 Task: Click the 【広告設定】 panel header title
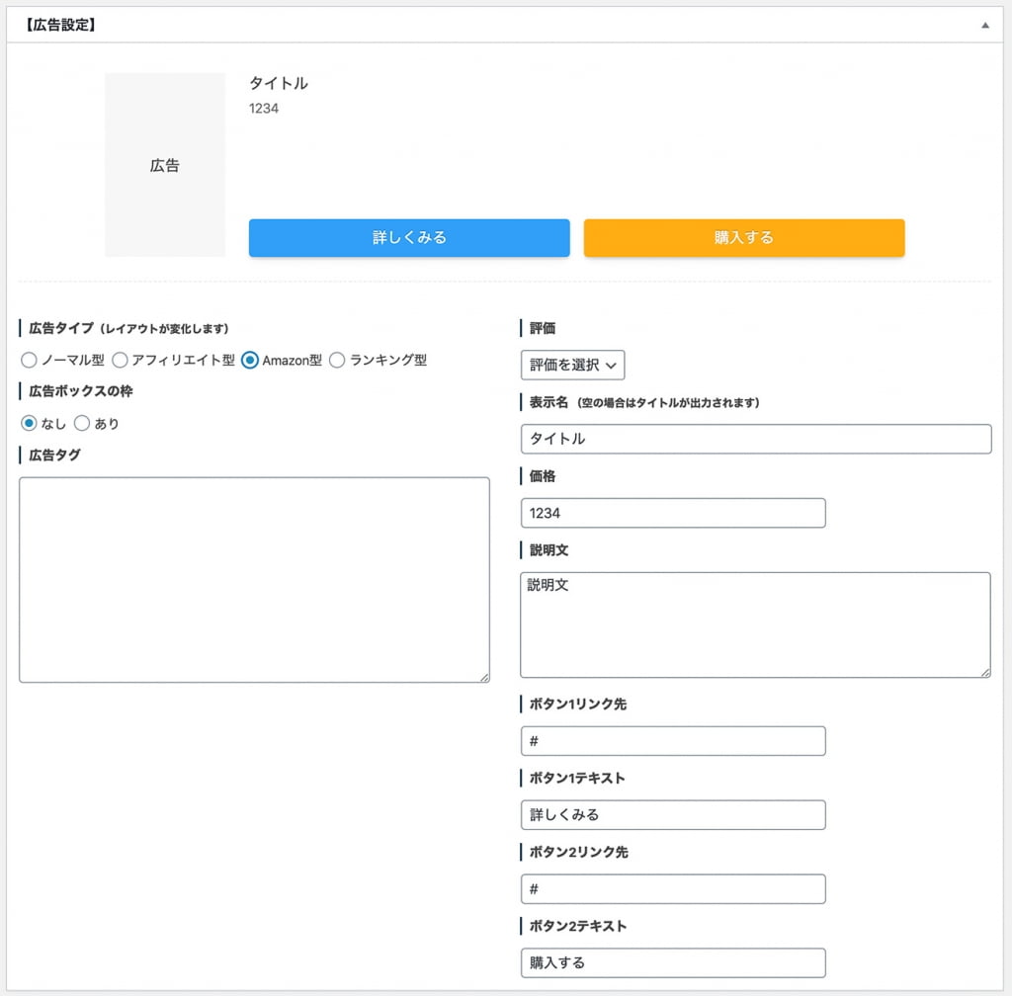coord(60,25)
